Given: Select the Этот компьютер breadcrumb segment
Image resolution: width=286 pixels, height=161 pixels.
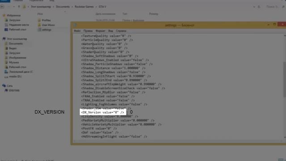Looking at the screenshot, I should 41,7.
